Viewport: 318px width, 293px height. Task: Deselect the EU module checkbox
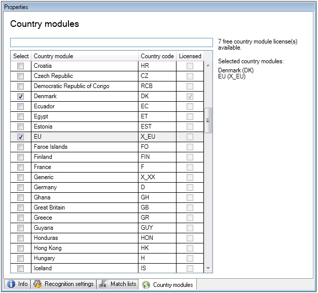click(21, 137)
